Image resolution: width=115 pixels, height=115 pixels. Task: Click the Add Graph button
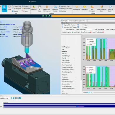click(76, 32)
